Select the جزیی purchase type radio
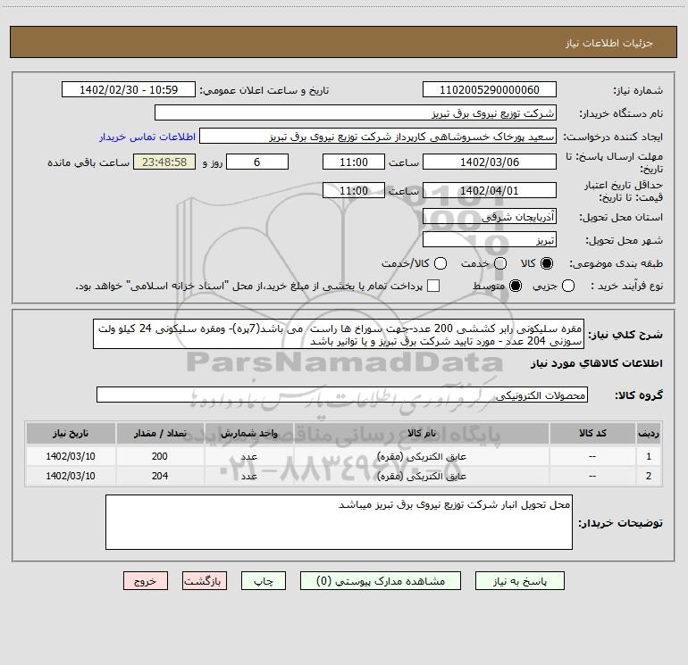This screenshot has height=665, width=688. coord(567,286)
